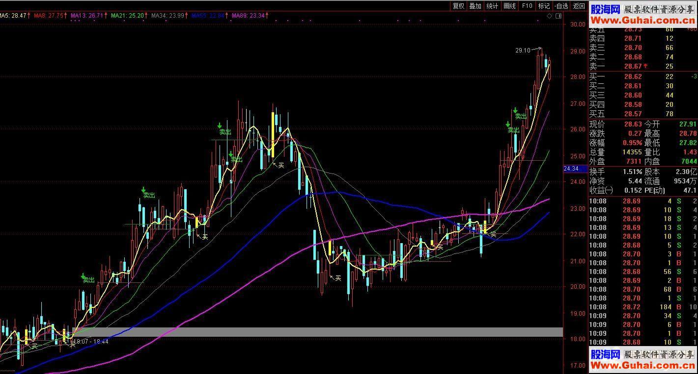Click the 今开 27.91 value
Image resolution: width=698 pixels, height=374 pixels.
pyautogui.click(x=688, y=125)
